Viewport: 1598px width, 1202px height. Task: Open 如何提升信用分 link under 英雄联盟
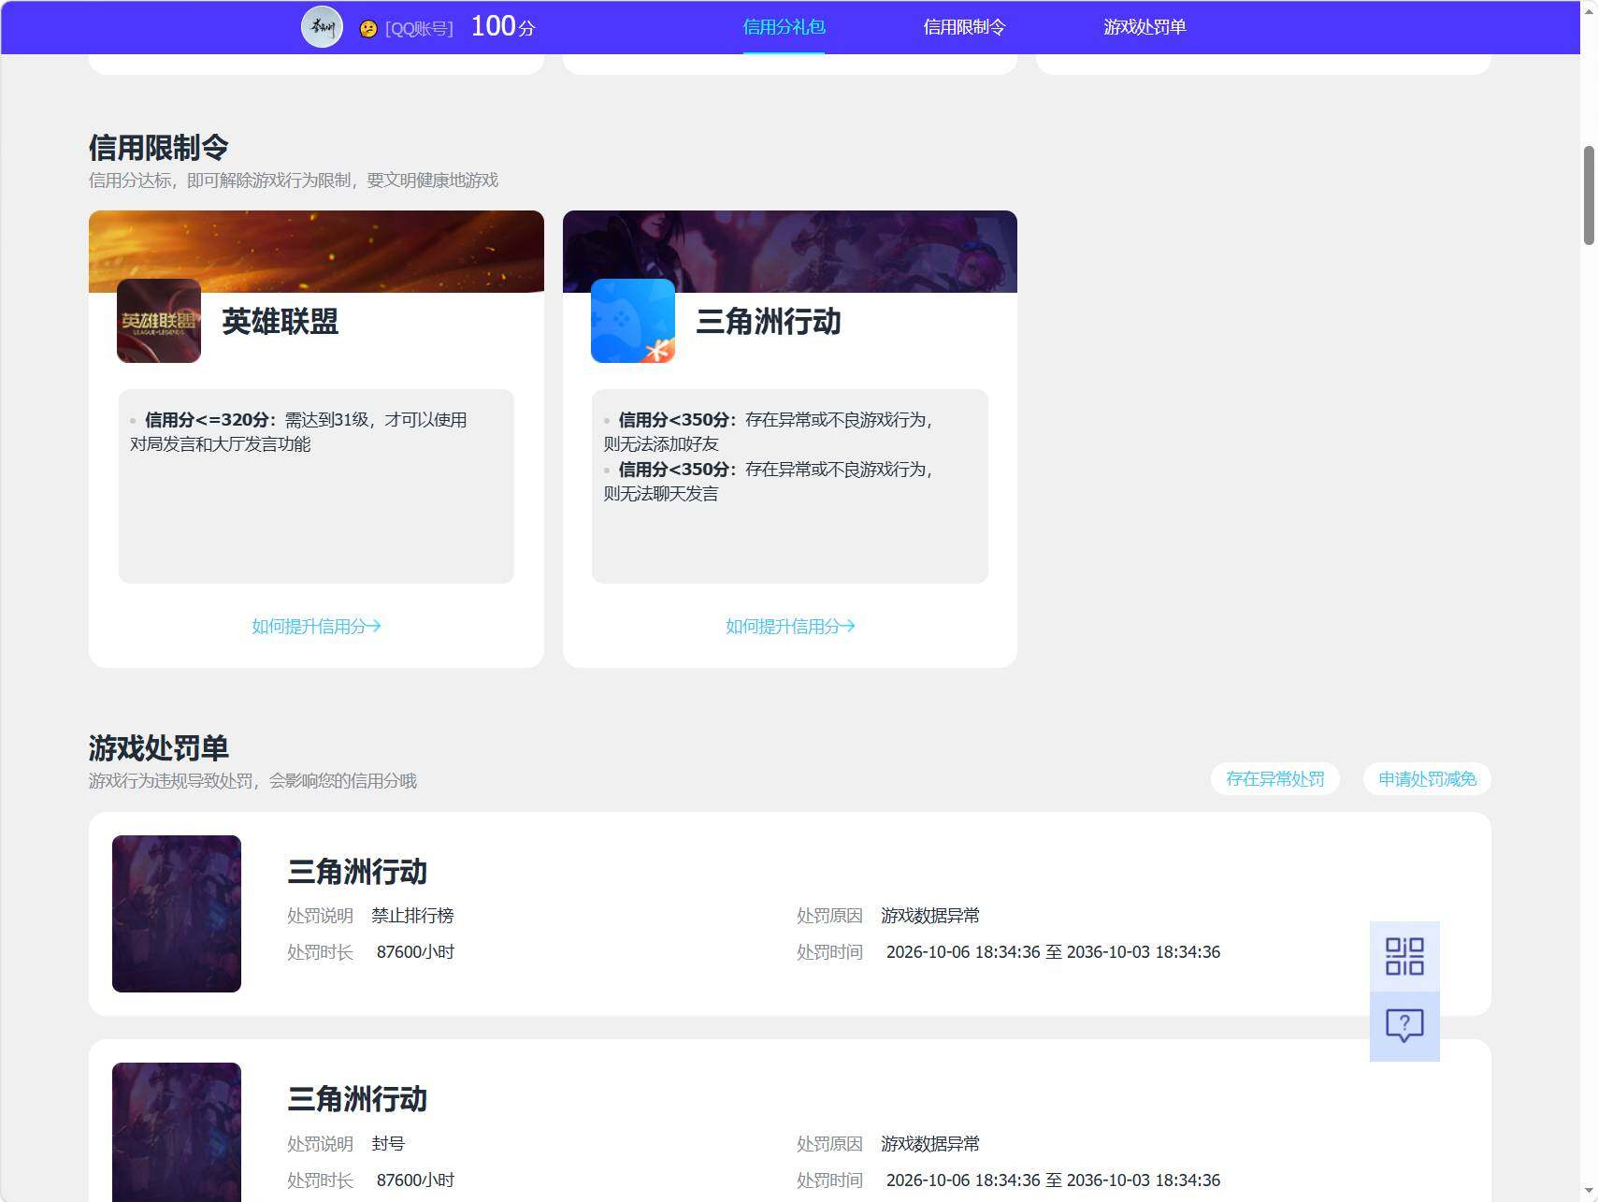click(x=316, y=626)
